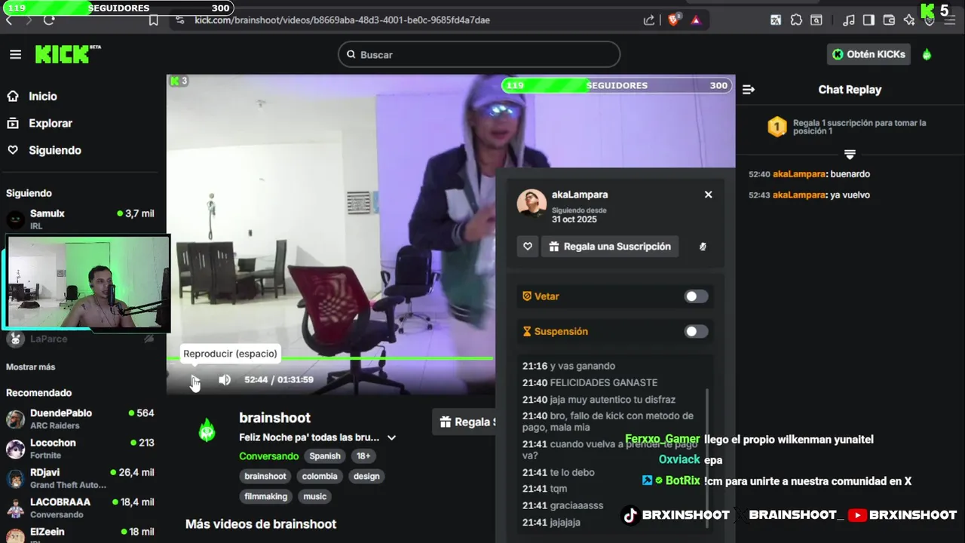
Task: Toggle browser sidebar panel icon
Action: [868, 20]
